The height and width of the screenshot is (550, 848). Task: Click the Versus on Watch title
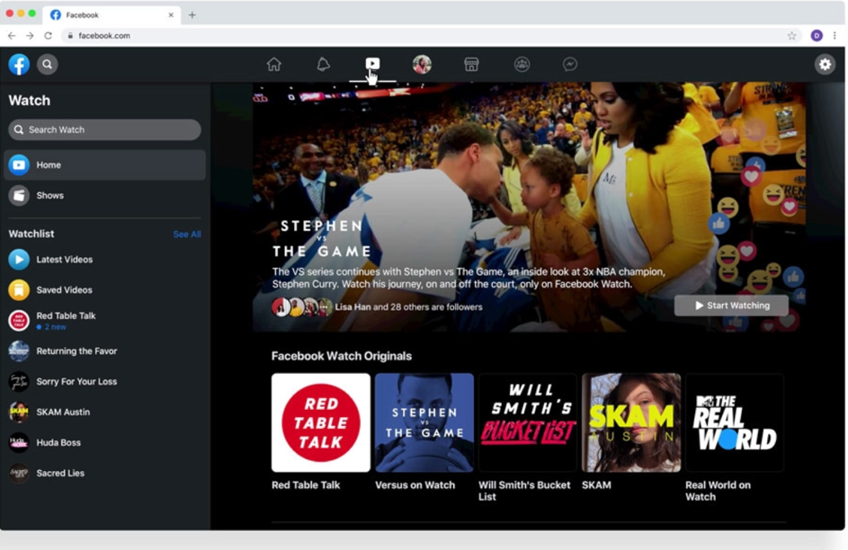415,485
